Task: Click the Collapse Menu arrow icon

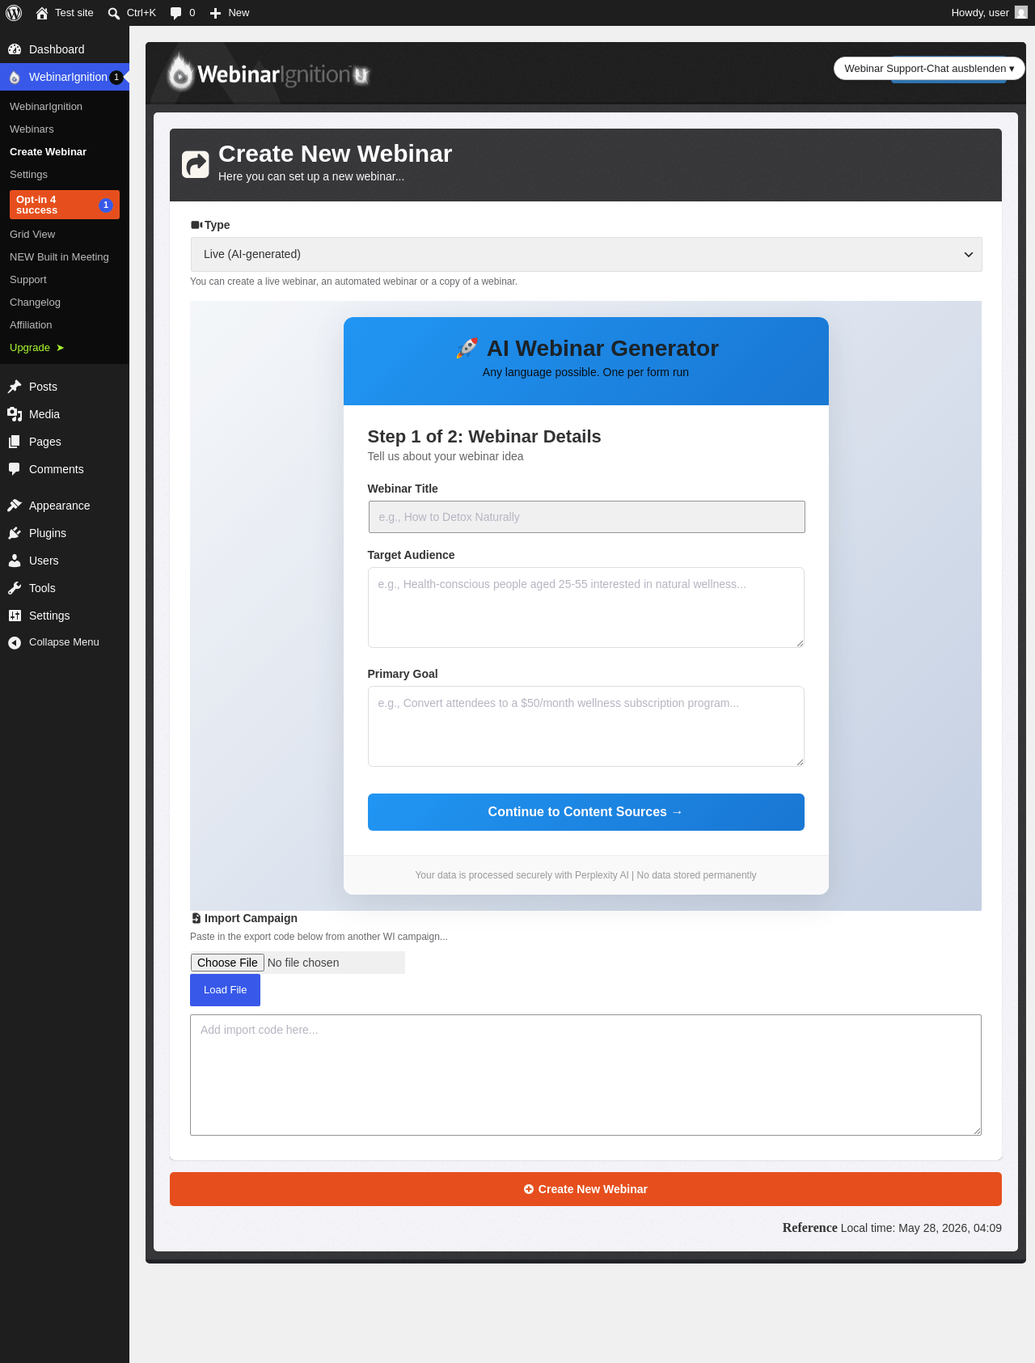Action: point(15,642)
